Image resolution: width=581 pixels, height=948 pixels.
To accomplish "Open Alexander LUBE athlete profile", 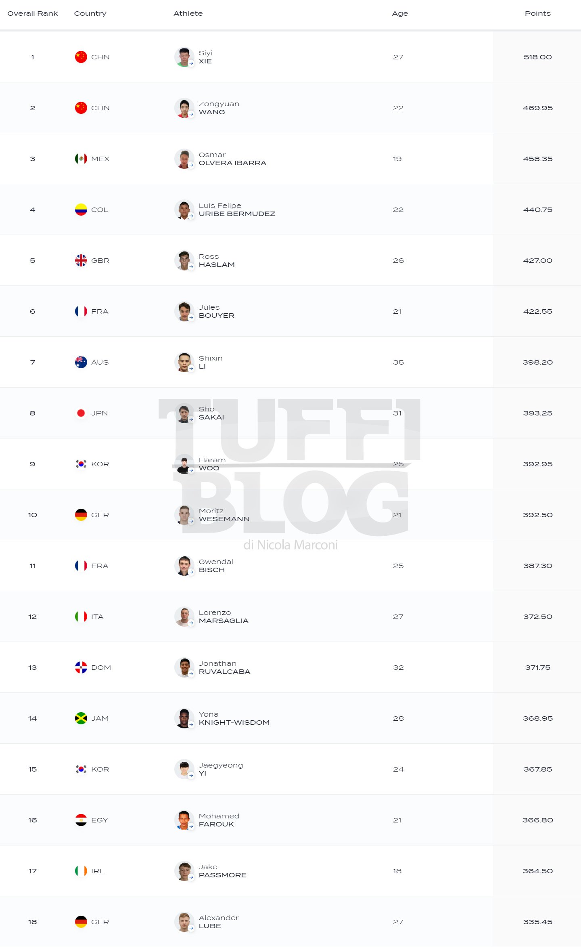I will click(218, 922).
